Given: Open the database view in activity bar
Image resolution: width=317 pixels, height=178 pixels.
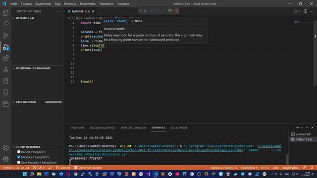Looking at the screenshot, I should point(5,81).
